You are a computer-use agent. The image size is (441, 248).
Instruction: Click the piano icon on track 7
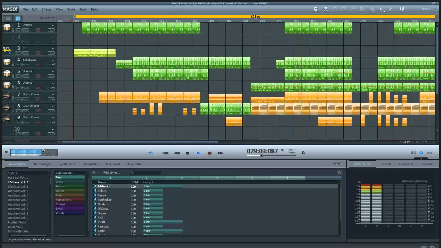click(7, 97)
